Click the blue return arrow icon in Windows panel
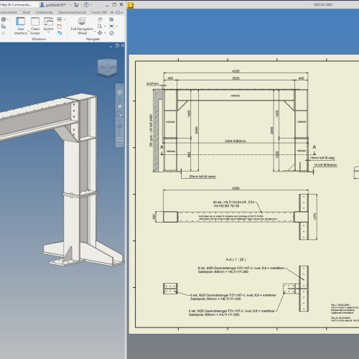359x359 pixels. click(x=60, y=33)
